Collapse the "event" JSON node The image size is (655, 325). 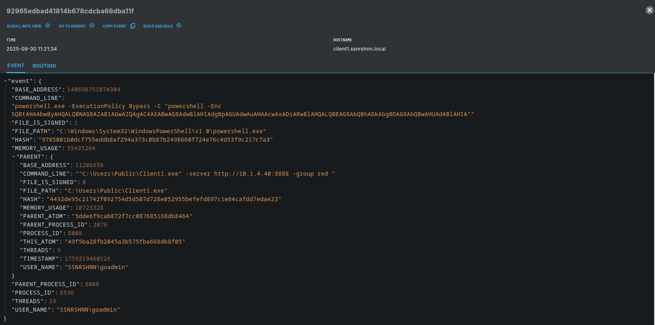5,81
